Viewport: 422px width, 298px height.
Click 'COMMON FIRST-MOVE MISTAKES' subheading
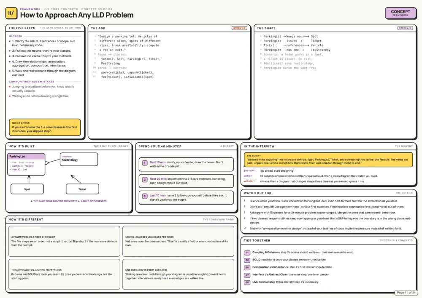point(32,82)
